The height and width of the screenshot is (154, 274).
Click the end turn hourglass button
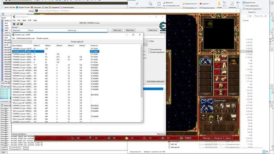coord(221,92)
